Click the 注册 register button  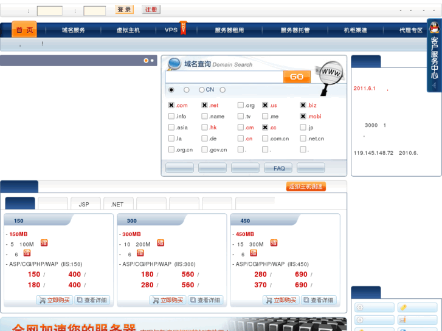151,9
